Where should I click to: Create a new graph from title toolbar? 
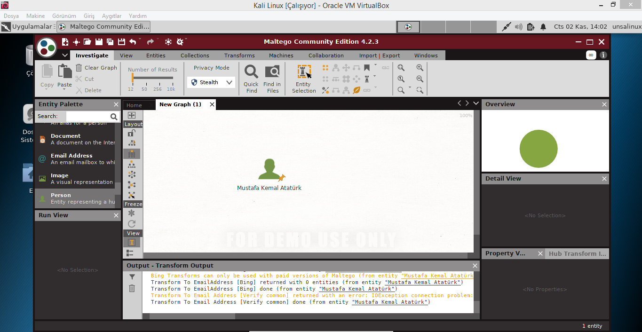tap(65, 41)
